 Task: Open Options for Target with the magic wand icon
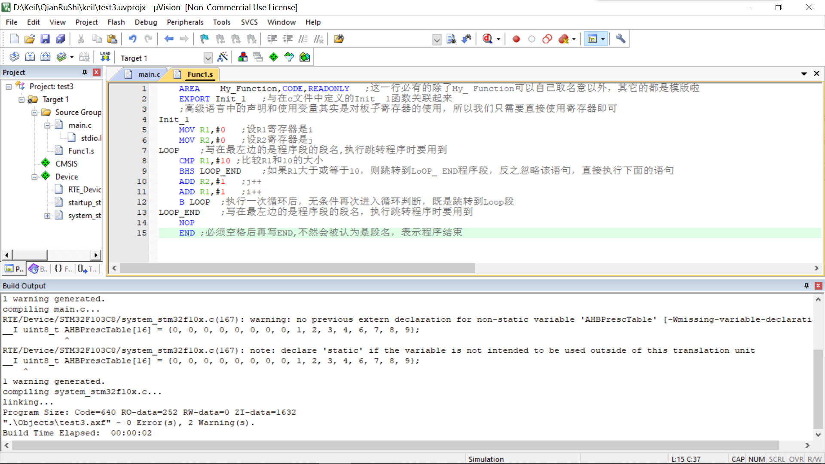223,57
